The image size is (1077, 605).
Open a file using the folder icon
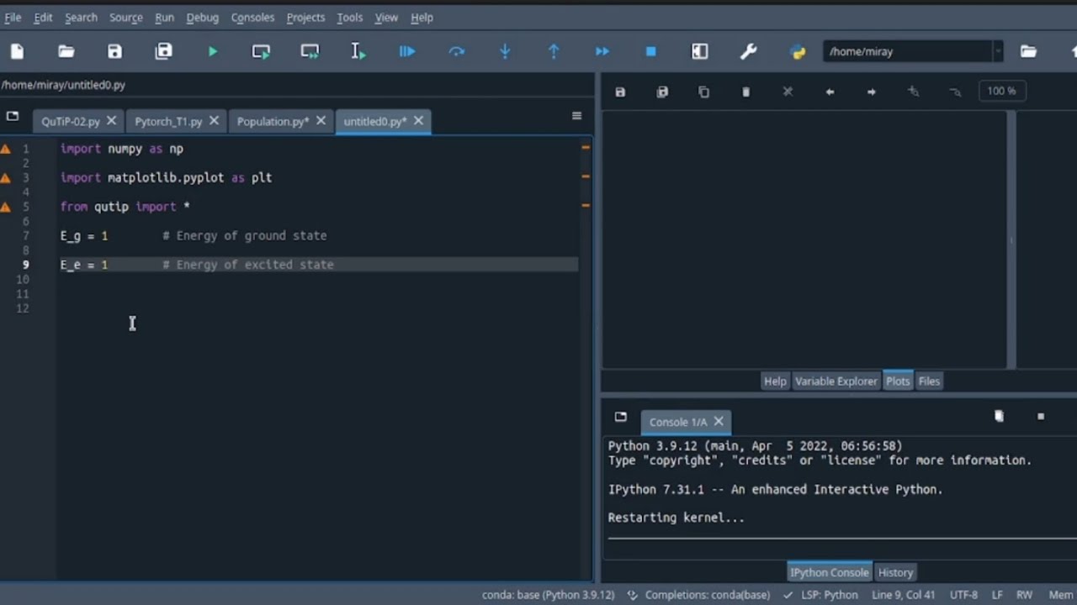click(x=66, y=51)
